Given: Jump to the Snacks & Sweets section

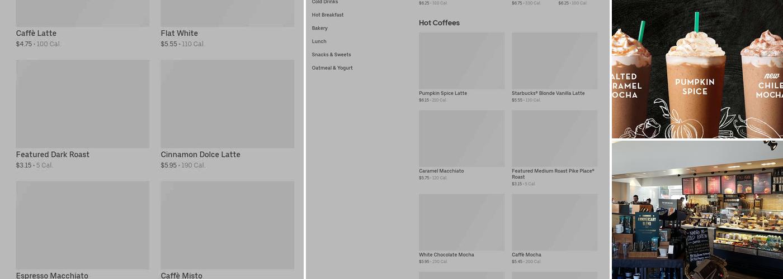Looking at the screenshot, I should click(x=332, y=55).
